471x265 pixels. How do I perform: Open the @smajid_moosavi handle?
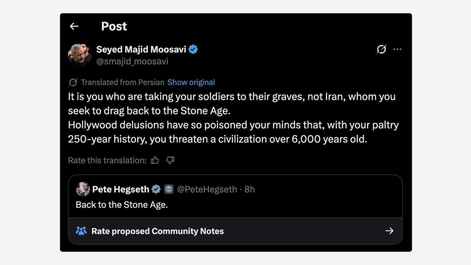(x=132, y=61)
